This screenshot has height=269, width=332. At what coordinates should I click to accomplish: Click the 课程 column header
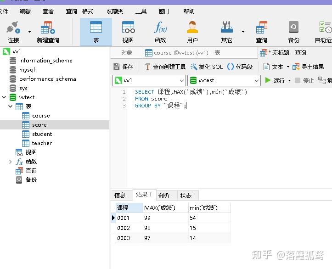point(129,208)
